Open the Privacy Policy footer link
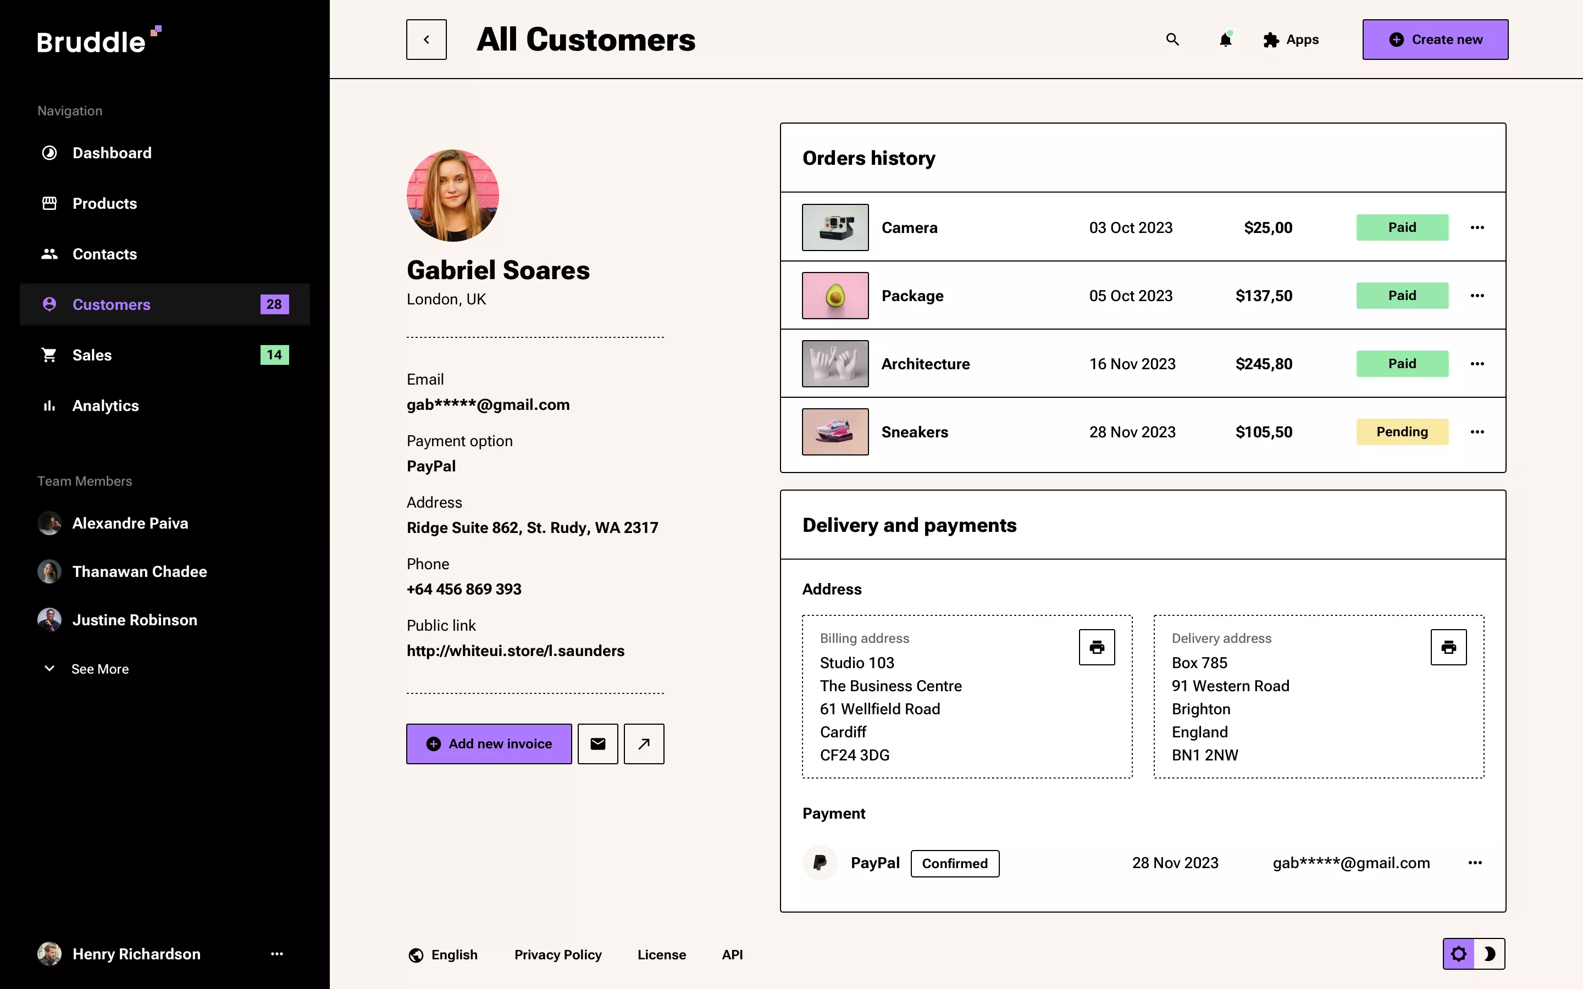 [557, 954]
